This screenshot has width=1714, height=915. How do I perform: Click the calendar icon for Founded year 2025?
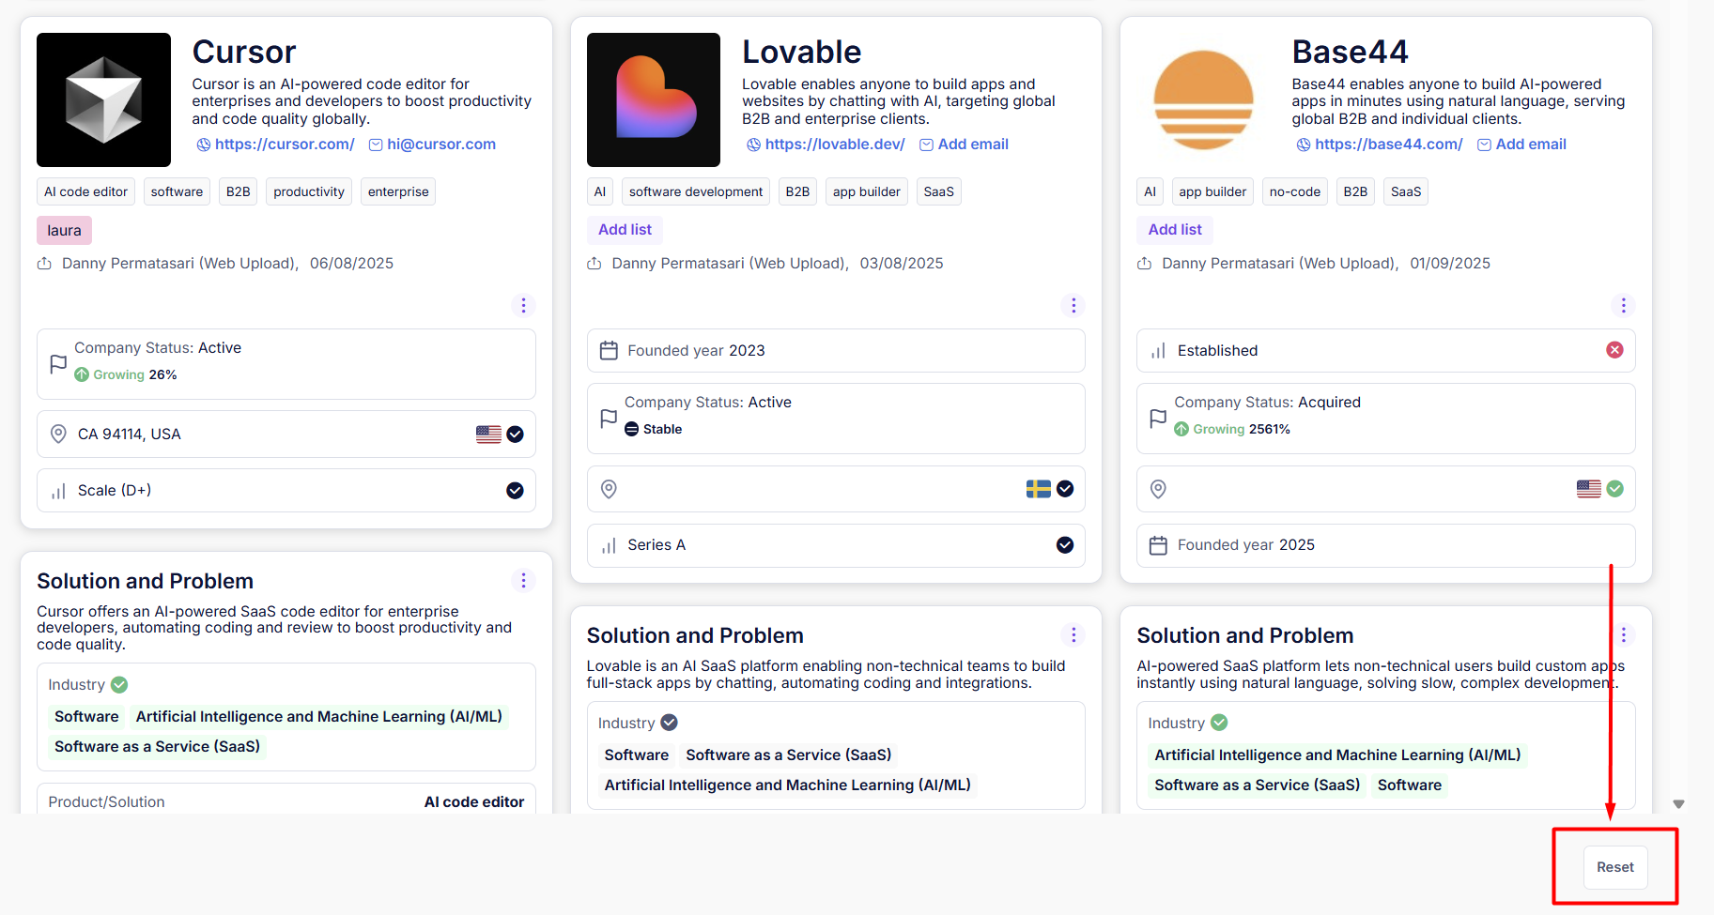pos(1158,545)
